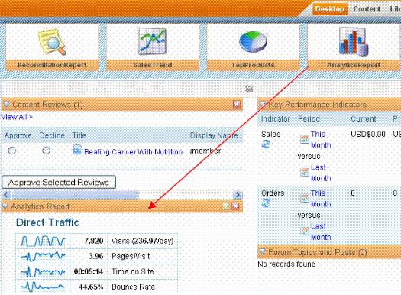Image resolution: width=401 pixels, height=295 pixels.
Task: Click the jmember display name cell
Action: point(205,151)
